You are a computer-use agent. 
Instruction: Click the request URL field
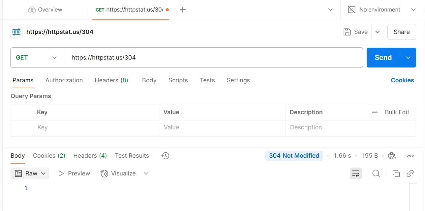pyautogui.click(x=214, y=58)
